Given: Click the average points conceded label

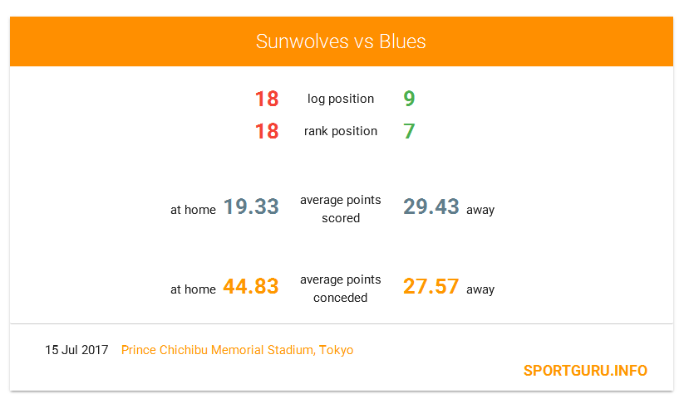Looking at the screenshot, I should point(341,289).
